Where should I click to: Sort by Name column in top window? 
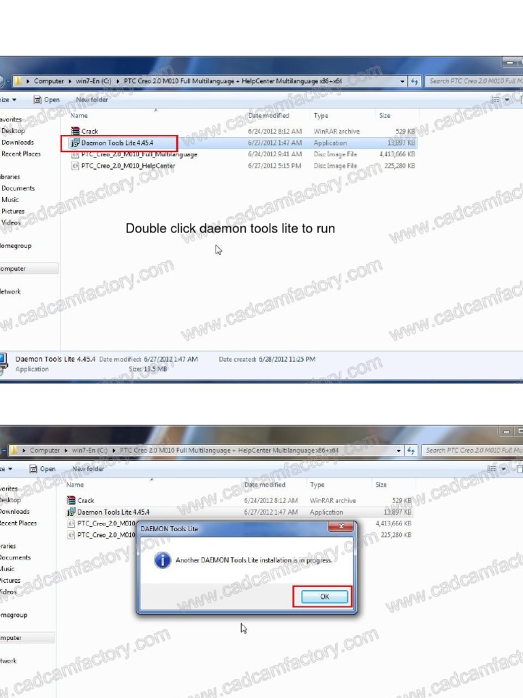(79, 116)
